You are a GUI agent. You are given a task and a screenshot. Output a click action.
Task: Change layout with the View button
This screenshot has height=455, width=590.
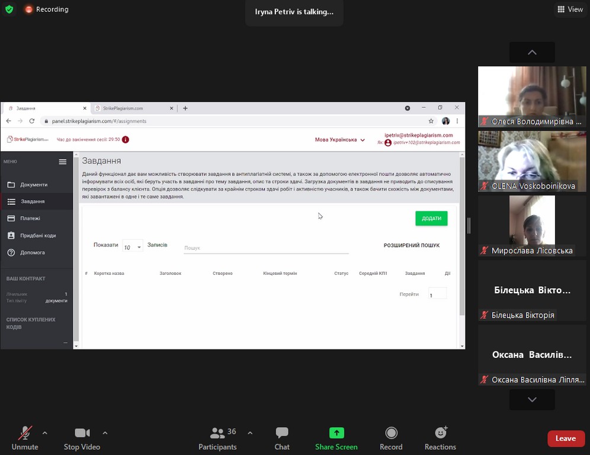click(x=570, y=9)
